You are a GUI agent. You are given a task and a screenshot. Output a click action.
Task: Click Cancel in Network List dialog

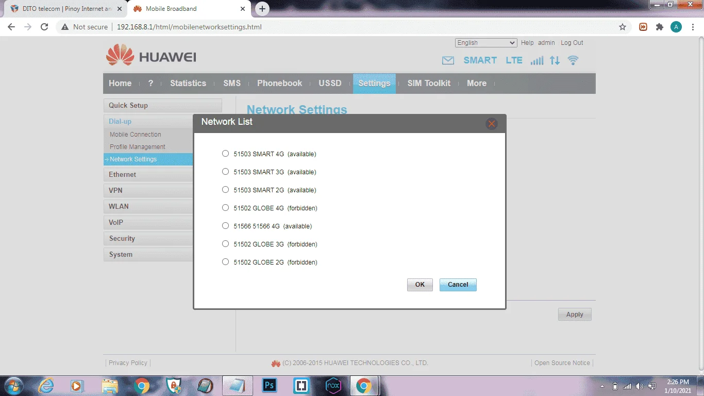pyautogui.click(x=458, y=285)
